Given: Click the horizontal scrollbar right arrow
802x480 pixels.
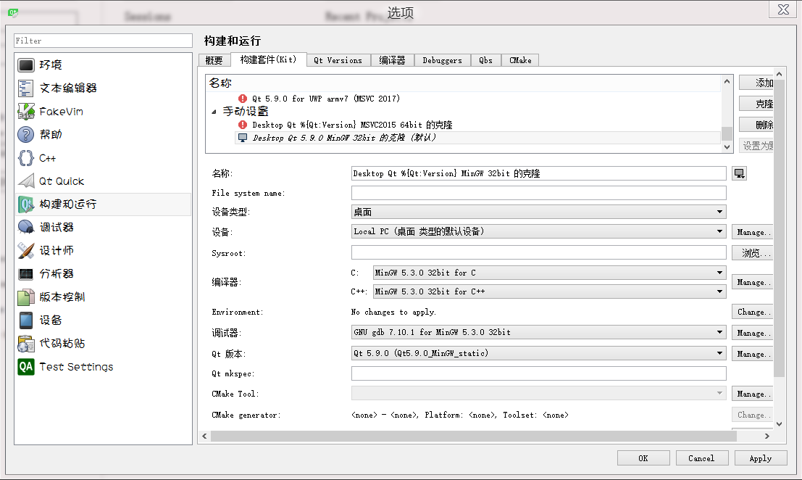Looking at the screenshot, I should [767, 436].
